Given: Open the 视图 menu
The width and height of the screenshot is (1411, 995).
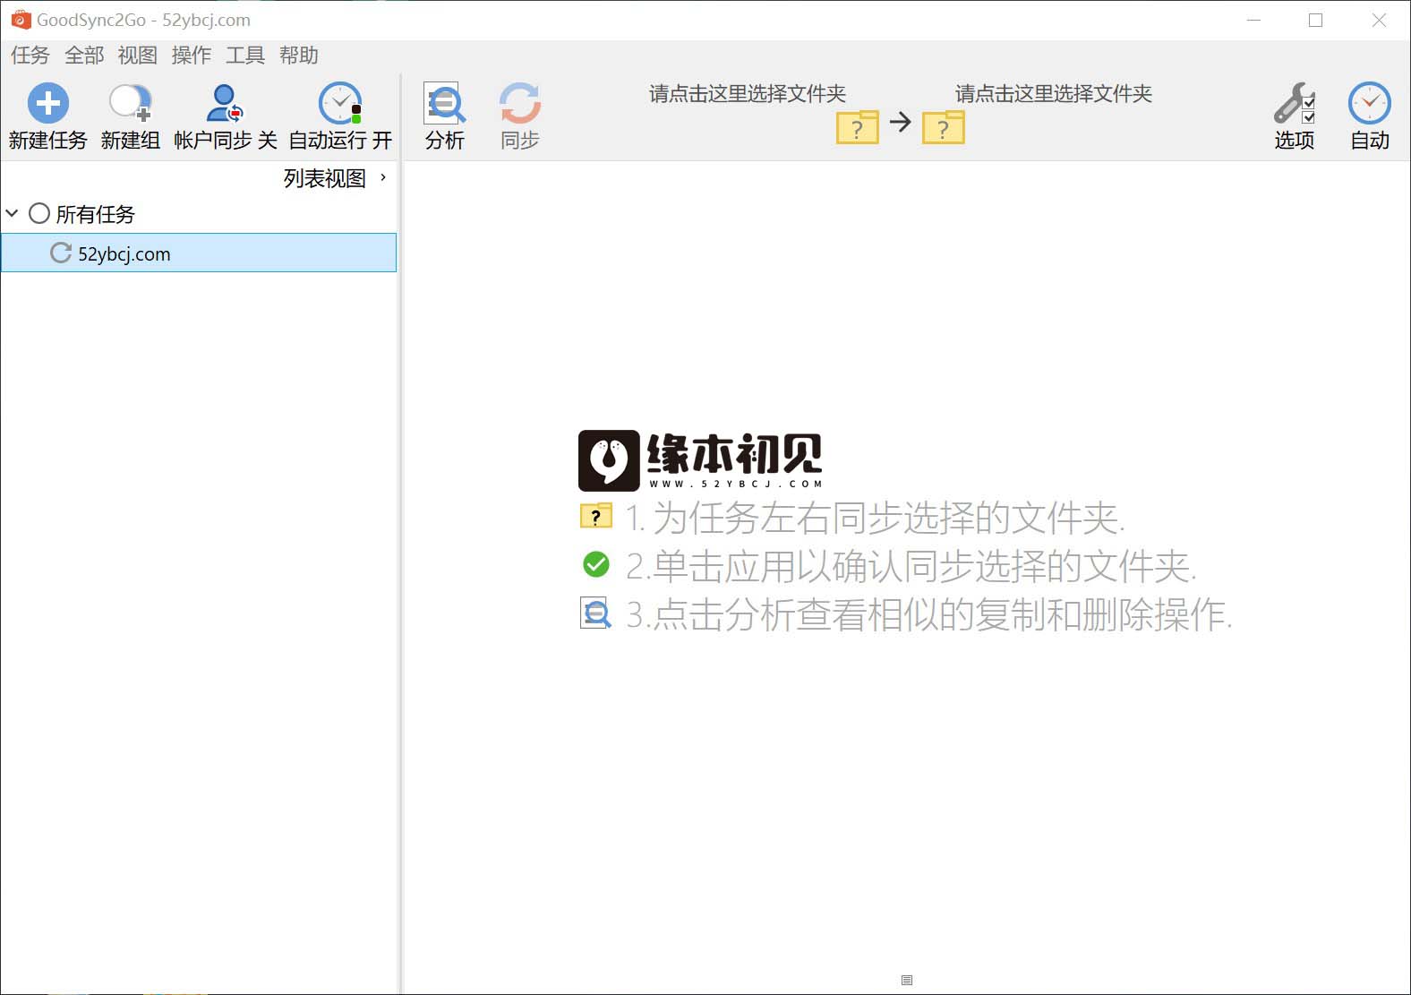Looking at the screenshot, I should coord(138,56).
